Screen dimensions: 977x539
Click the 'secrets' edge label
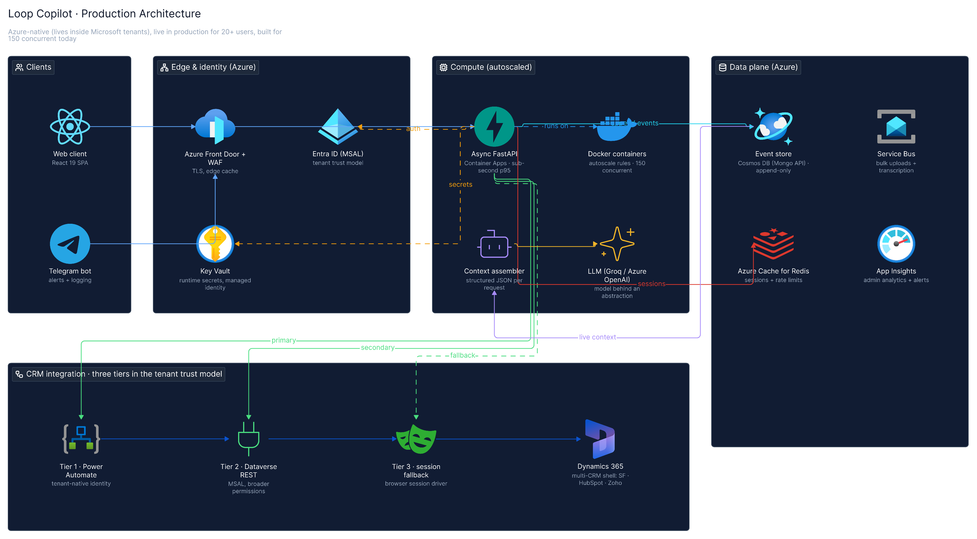tap(460, 185)
